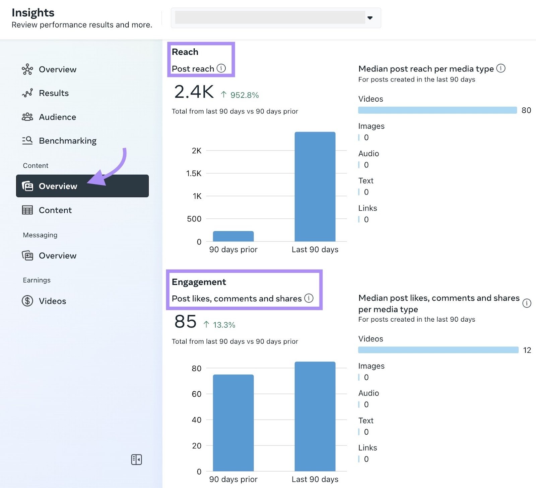Click the Engagement section info icon
This screenshot has height=488, width=536.
(309, 298)
